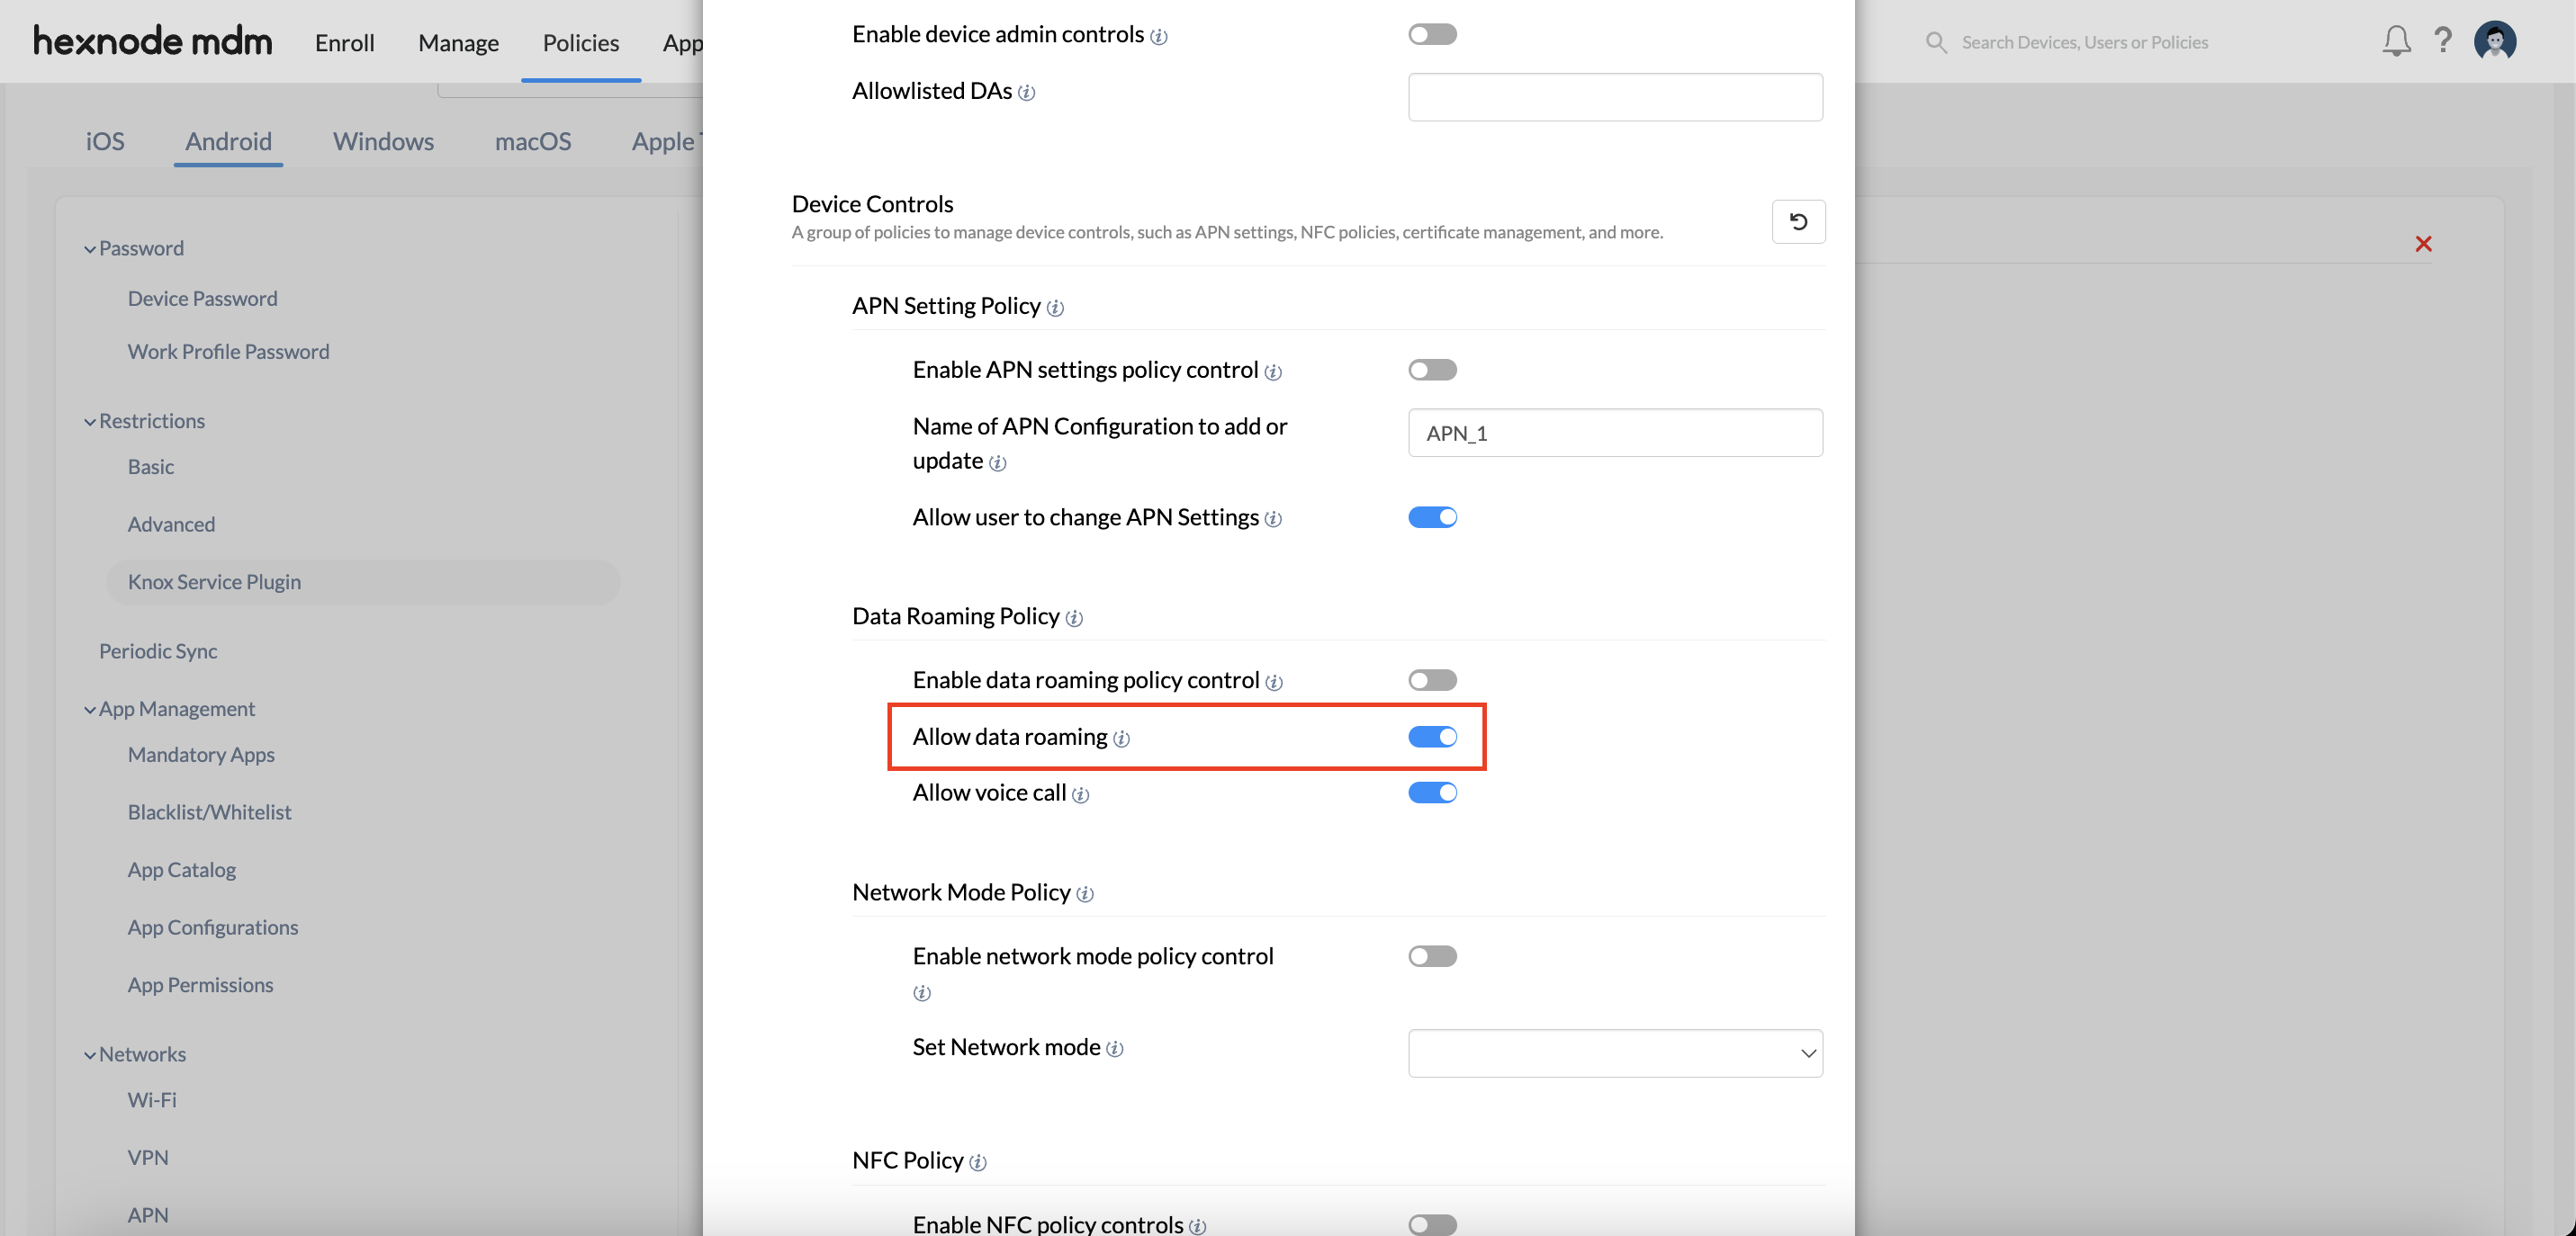Viewport: 2576px width, 1236px height.
Task: Open the Manage menu
Action: click(x=458, y=42)
